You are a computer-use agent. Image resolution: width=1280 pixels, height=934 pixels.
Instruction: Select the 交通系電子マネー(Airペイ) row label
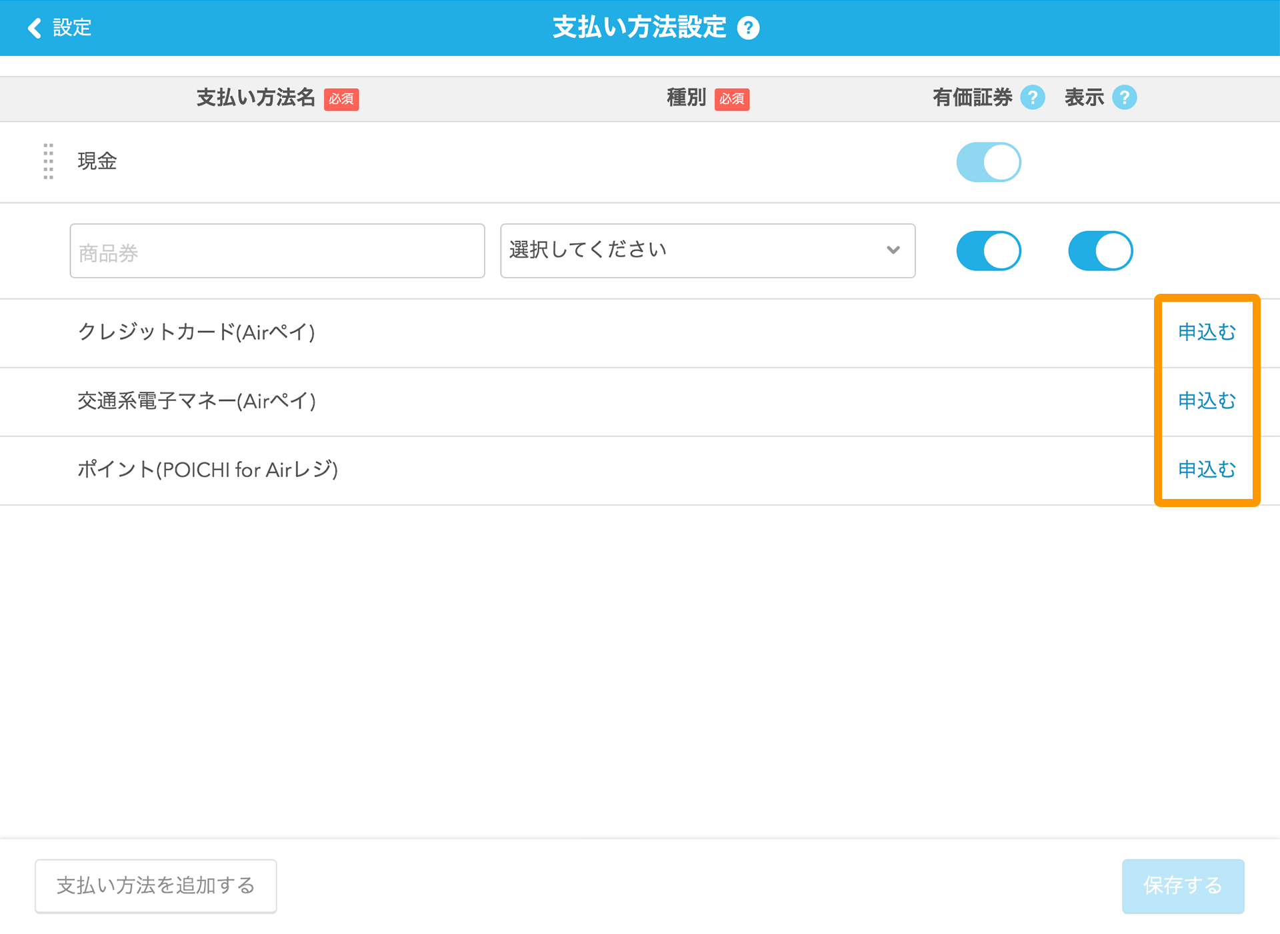click(x=197, y=400)
